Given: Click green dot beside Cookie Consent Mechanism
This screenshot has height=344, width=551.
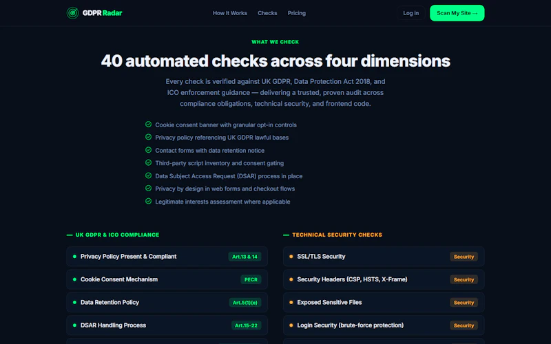Looking at the screenshot, I should coord(74,279).
